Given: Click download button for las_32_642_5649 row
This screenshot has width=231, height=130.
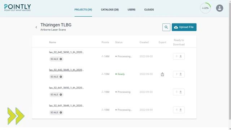Looking at the screenshot, I should tap(179, 74).
